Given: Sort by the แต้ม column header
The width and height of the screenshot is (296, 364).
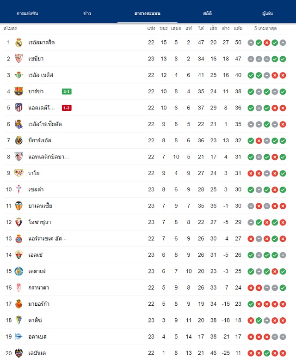Looking at the screenshot, I should (x=238, y=28).
